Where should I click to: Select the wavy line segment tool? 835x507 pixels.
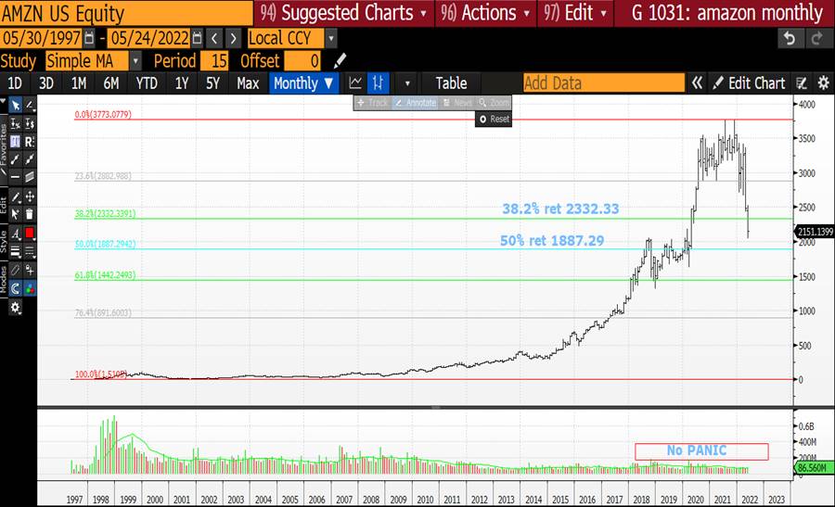(x=30, y=159)
